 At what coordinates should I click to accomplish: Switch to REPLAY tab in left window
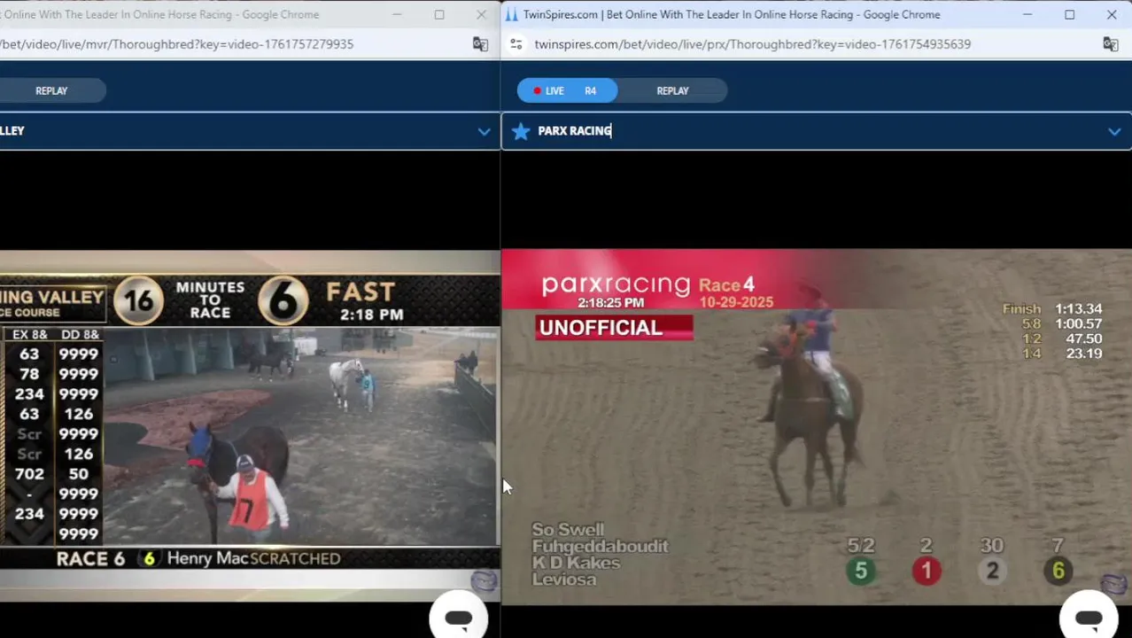pos(51,90)
